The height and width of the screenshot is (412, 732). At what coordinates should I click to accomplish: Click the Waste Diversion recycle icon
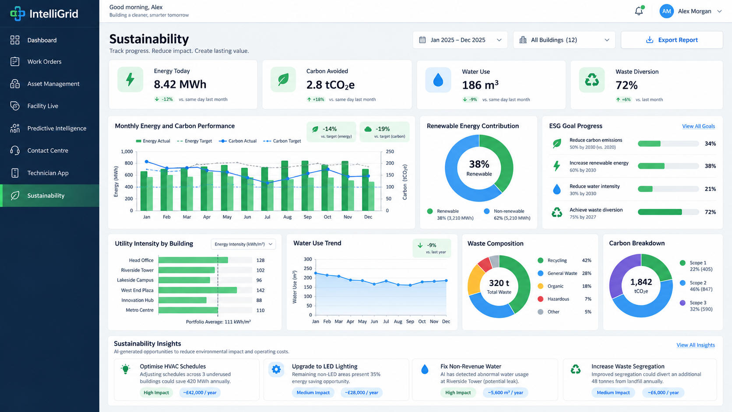pos(591,80)
